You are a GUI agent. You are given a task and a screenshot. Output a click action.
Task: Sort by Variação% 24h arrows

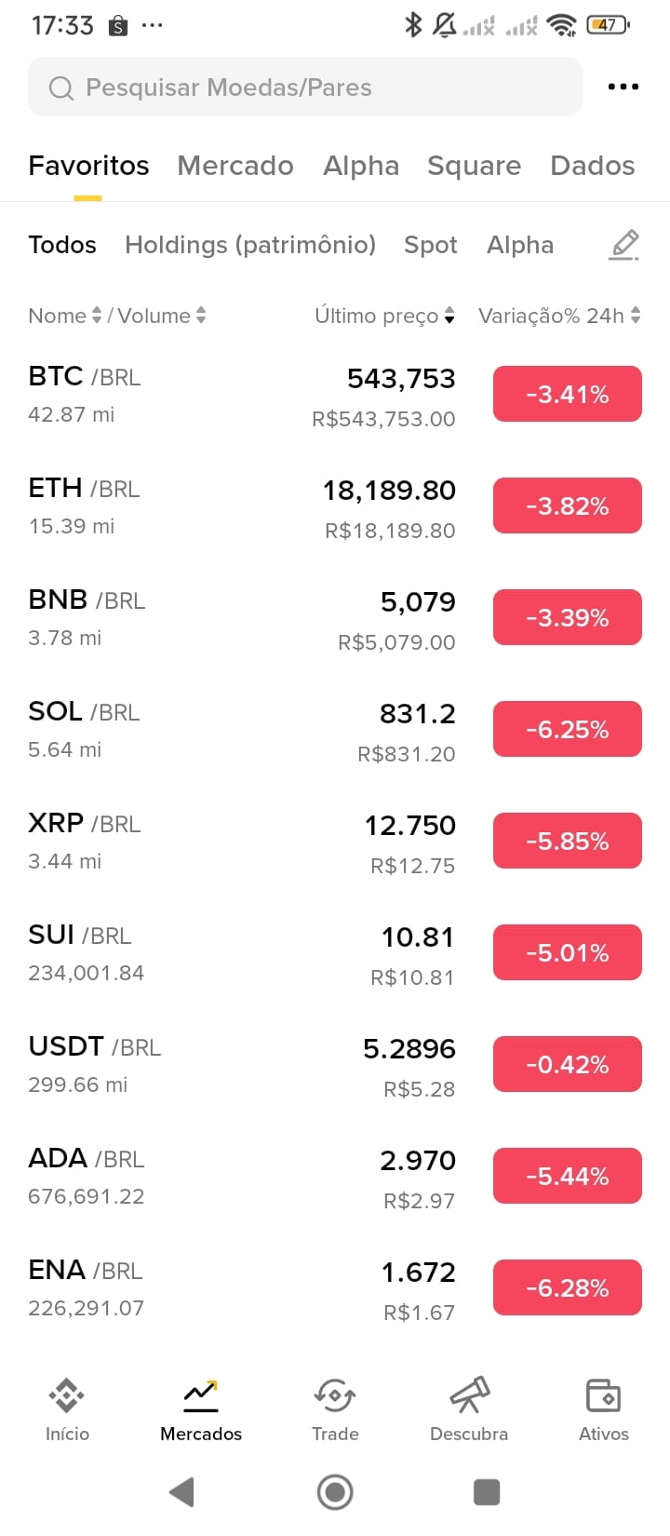tap(636, 316)
